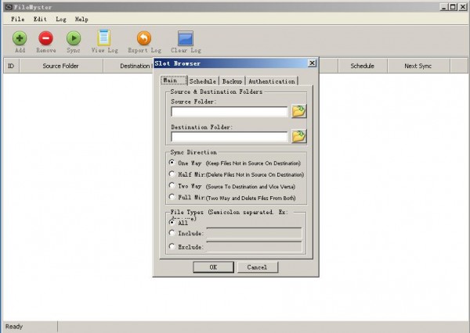Click the Cancel button
The height and width of the screenshot is (333, 470).
(257, 267)
